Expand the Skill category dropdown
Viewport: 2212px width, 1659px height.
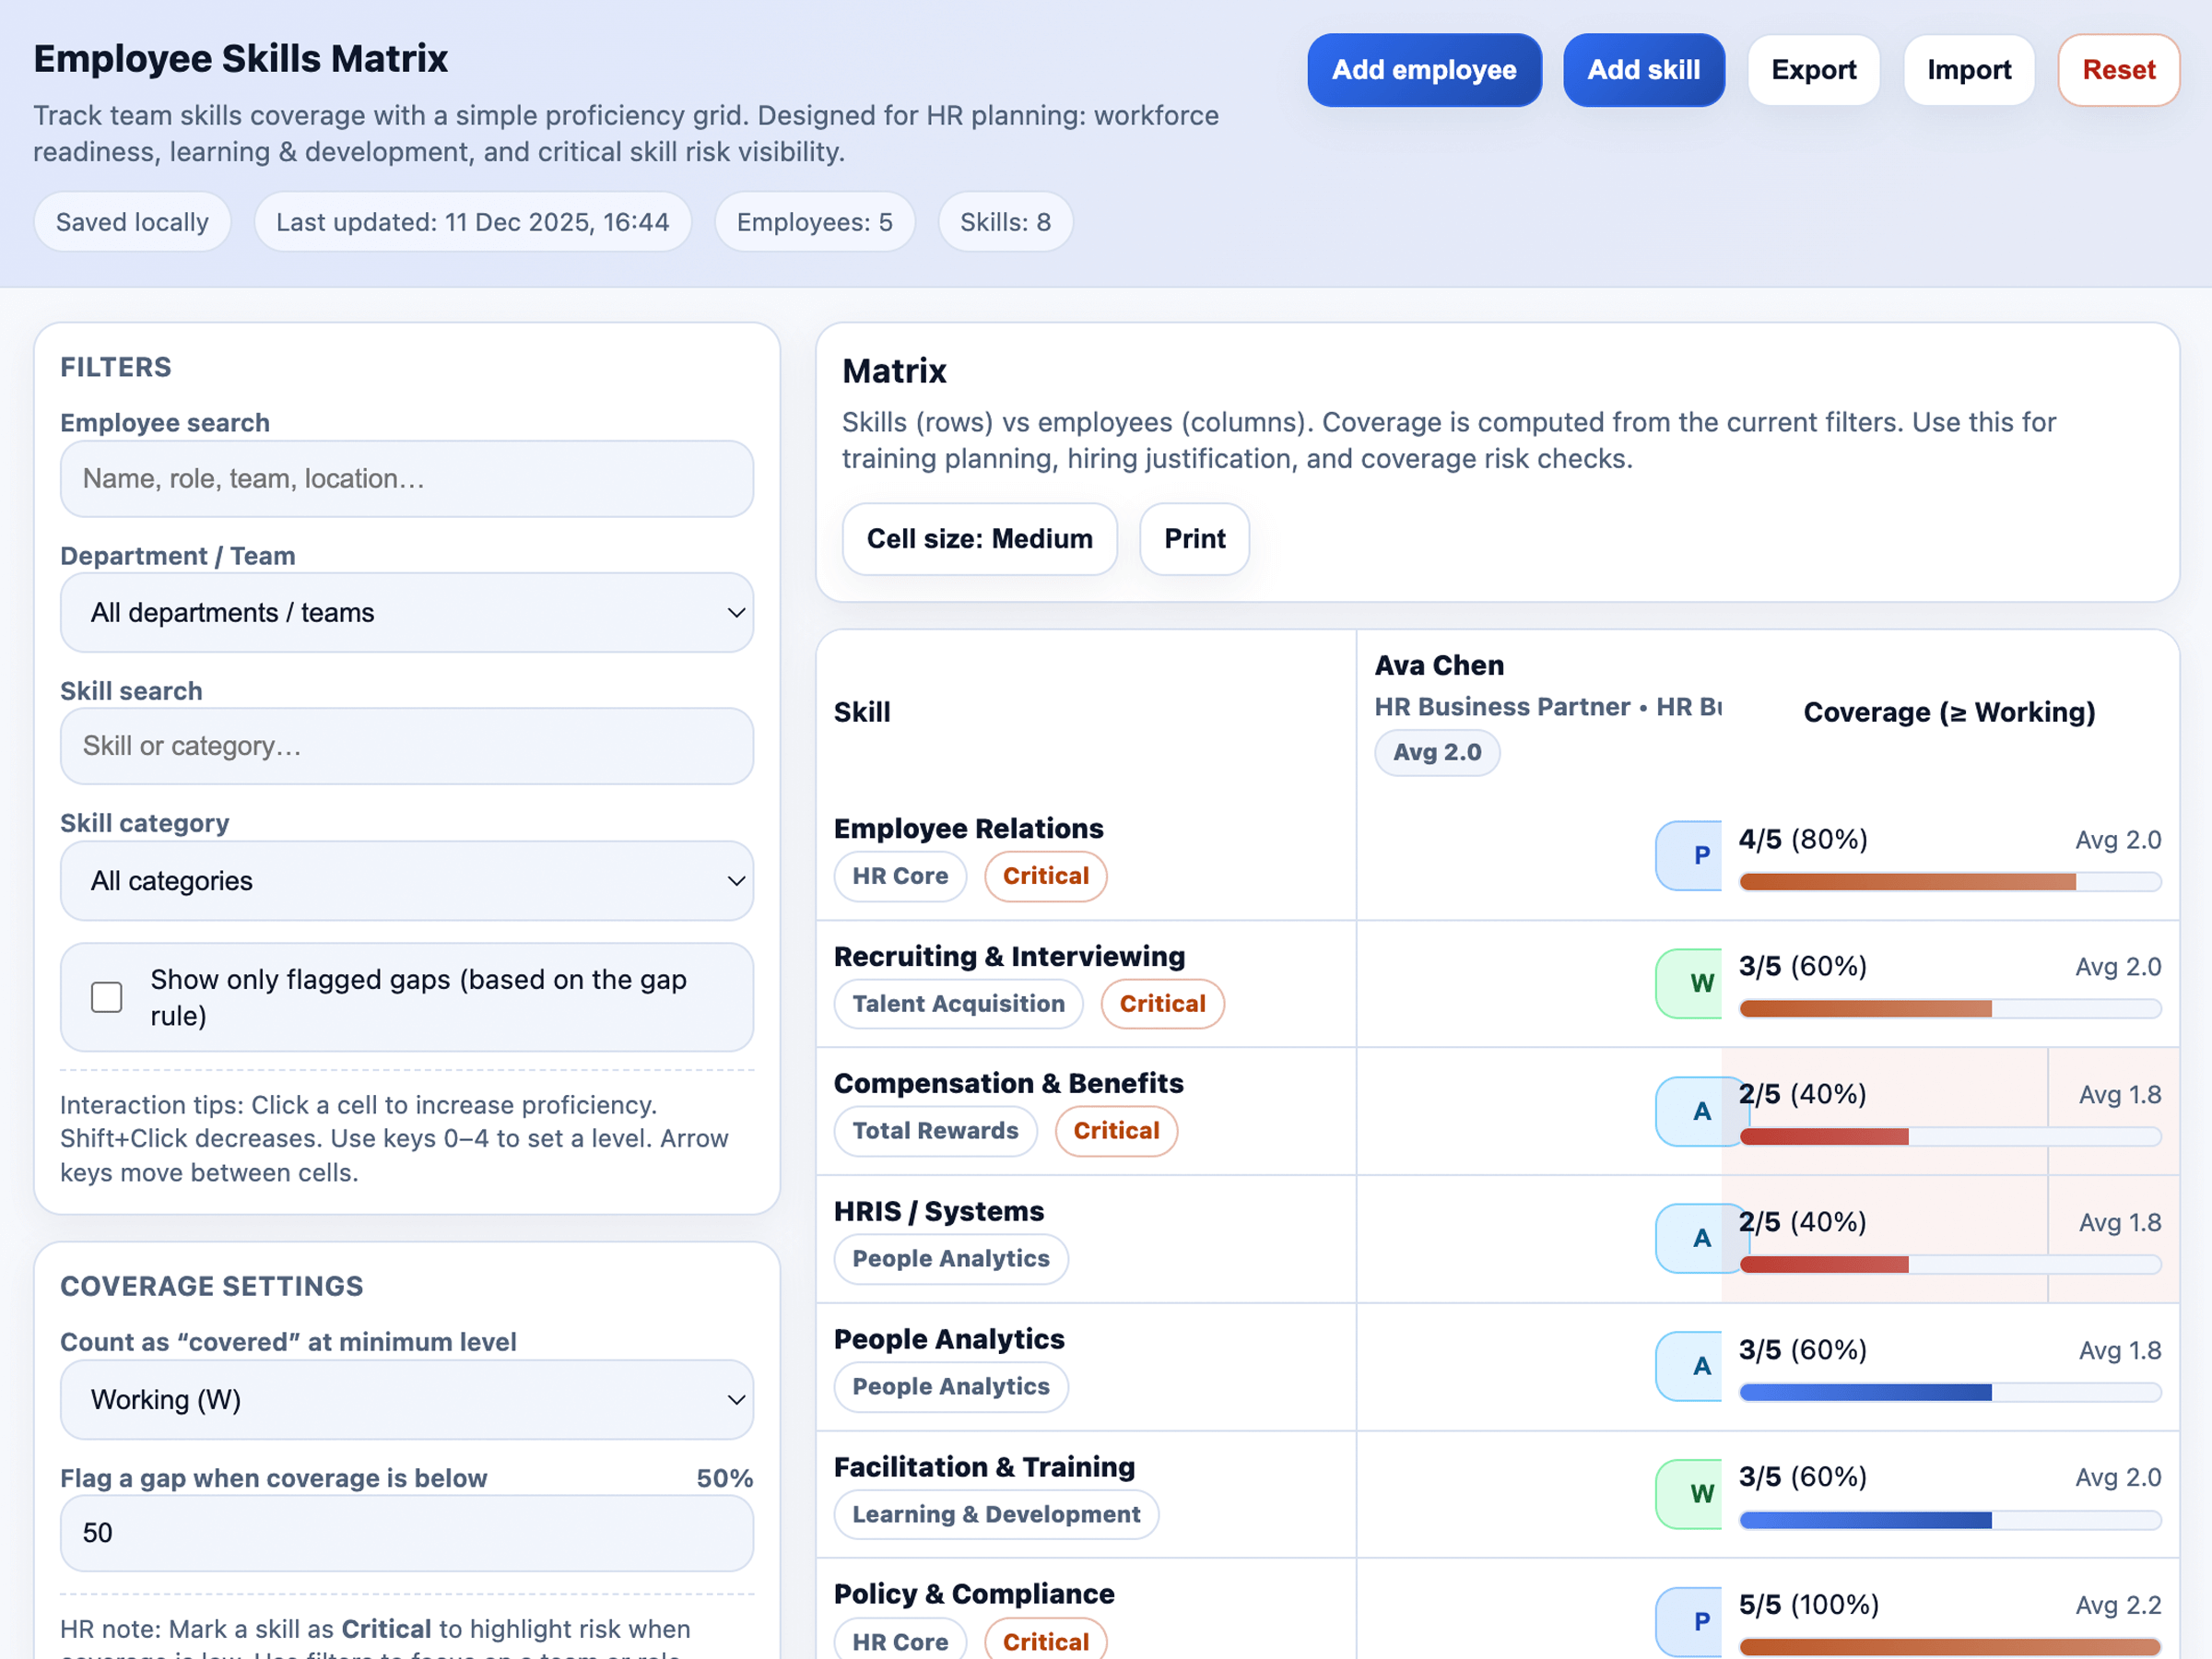pyautogui.click(x=407, y=881)
